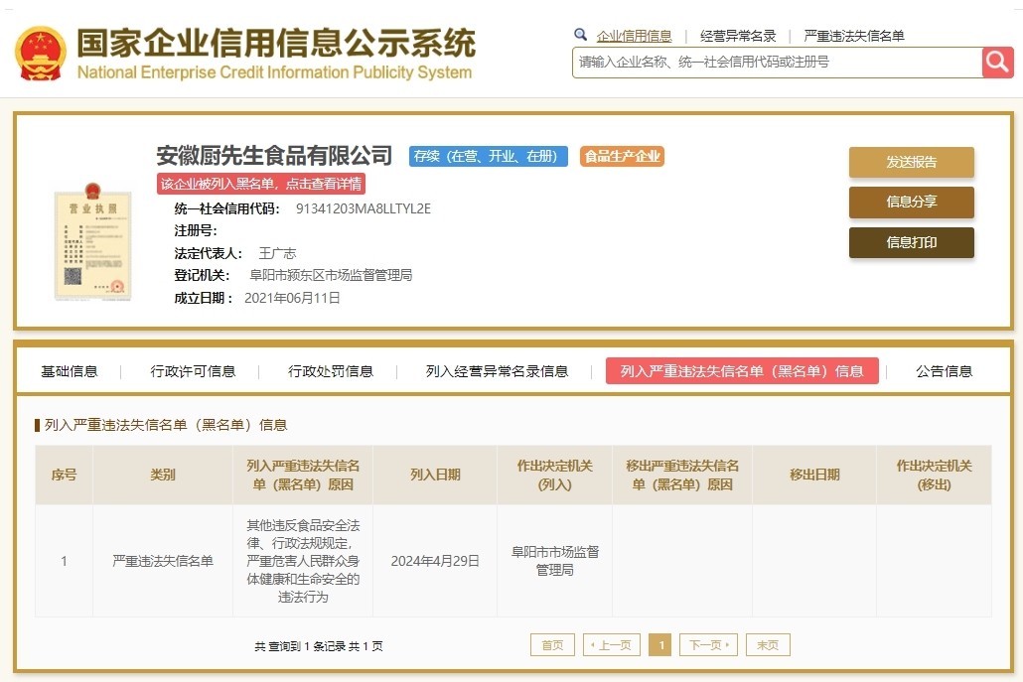Select the 经营异常名录 search option

pos(737,36)
